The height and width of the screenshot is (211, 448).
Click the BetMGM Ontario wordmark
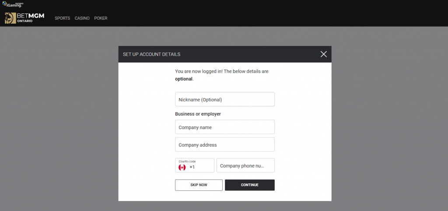pos(31,18)
